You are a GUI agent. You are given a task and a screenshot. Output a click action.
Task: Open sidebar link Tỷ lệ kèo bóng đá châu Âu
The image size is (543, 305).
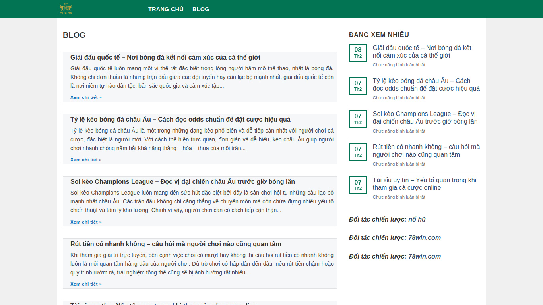[x=426, y=85]
